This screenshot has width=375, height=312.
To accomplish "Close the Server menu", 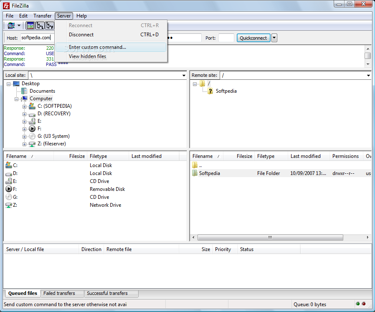I will coord(64,16).
